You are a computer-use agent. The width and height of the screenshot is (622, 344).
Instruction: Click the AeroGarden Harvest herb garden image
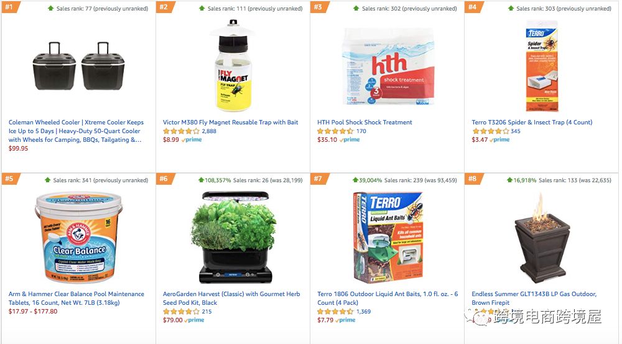[x=233, y=237]
